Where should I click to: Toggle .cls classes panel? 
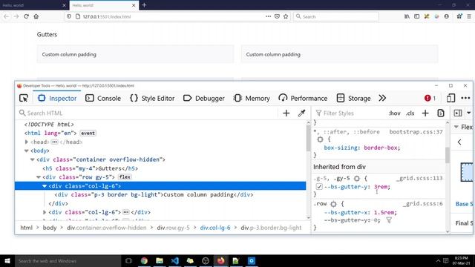[410, 113]
